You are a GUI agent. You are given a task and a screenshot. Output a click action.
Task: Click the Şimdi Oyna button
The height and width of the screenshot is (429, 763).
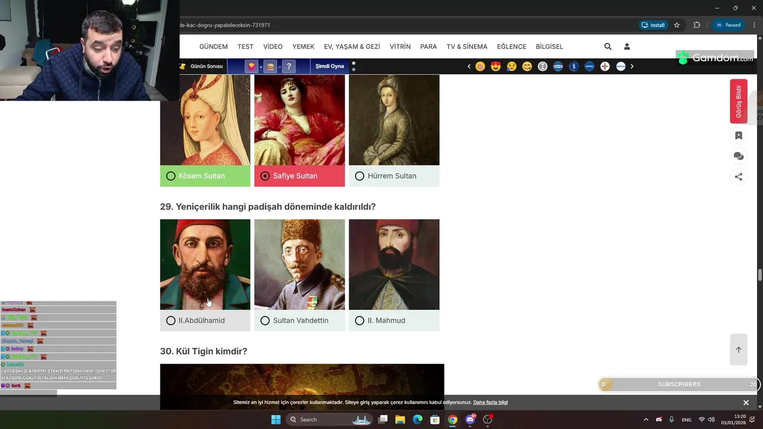pos(330,66)
